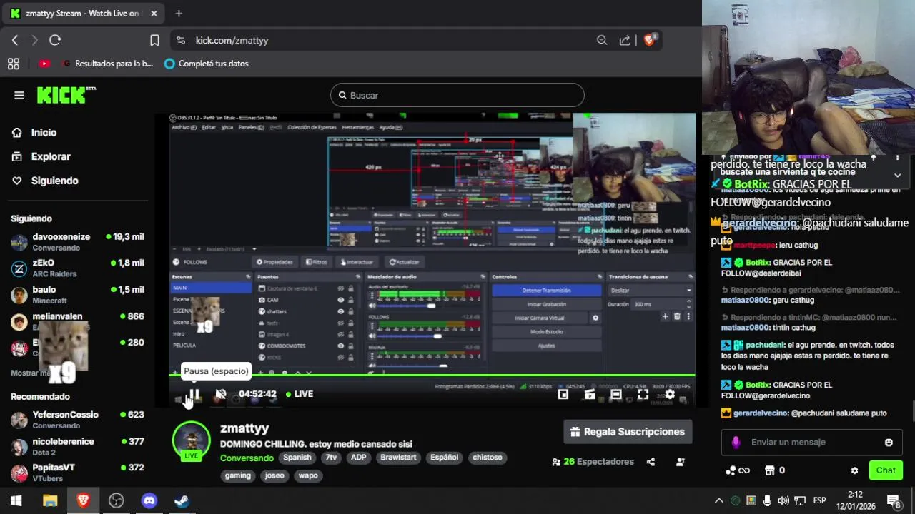Select the 7tv tag
This screenshot has height=514, width=915.
(331, 458)
